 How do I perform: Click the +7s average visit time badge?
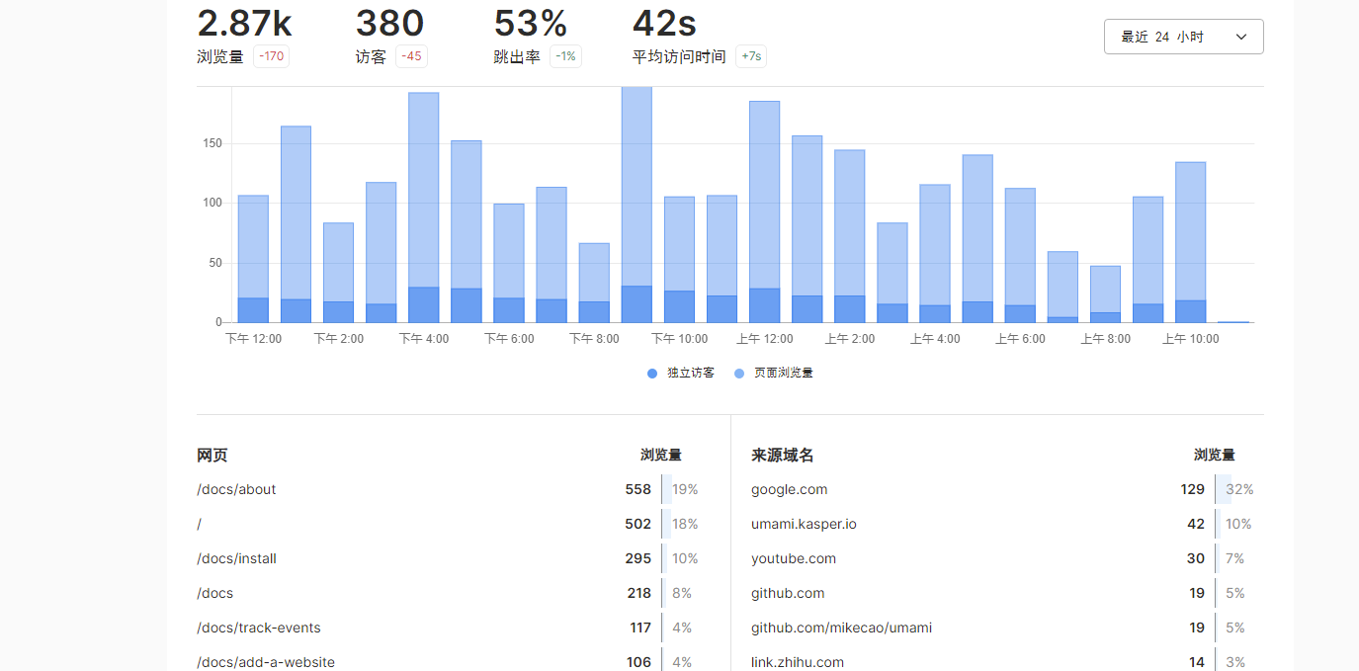750,56
